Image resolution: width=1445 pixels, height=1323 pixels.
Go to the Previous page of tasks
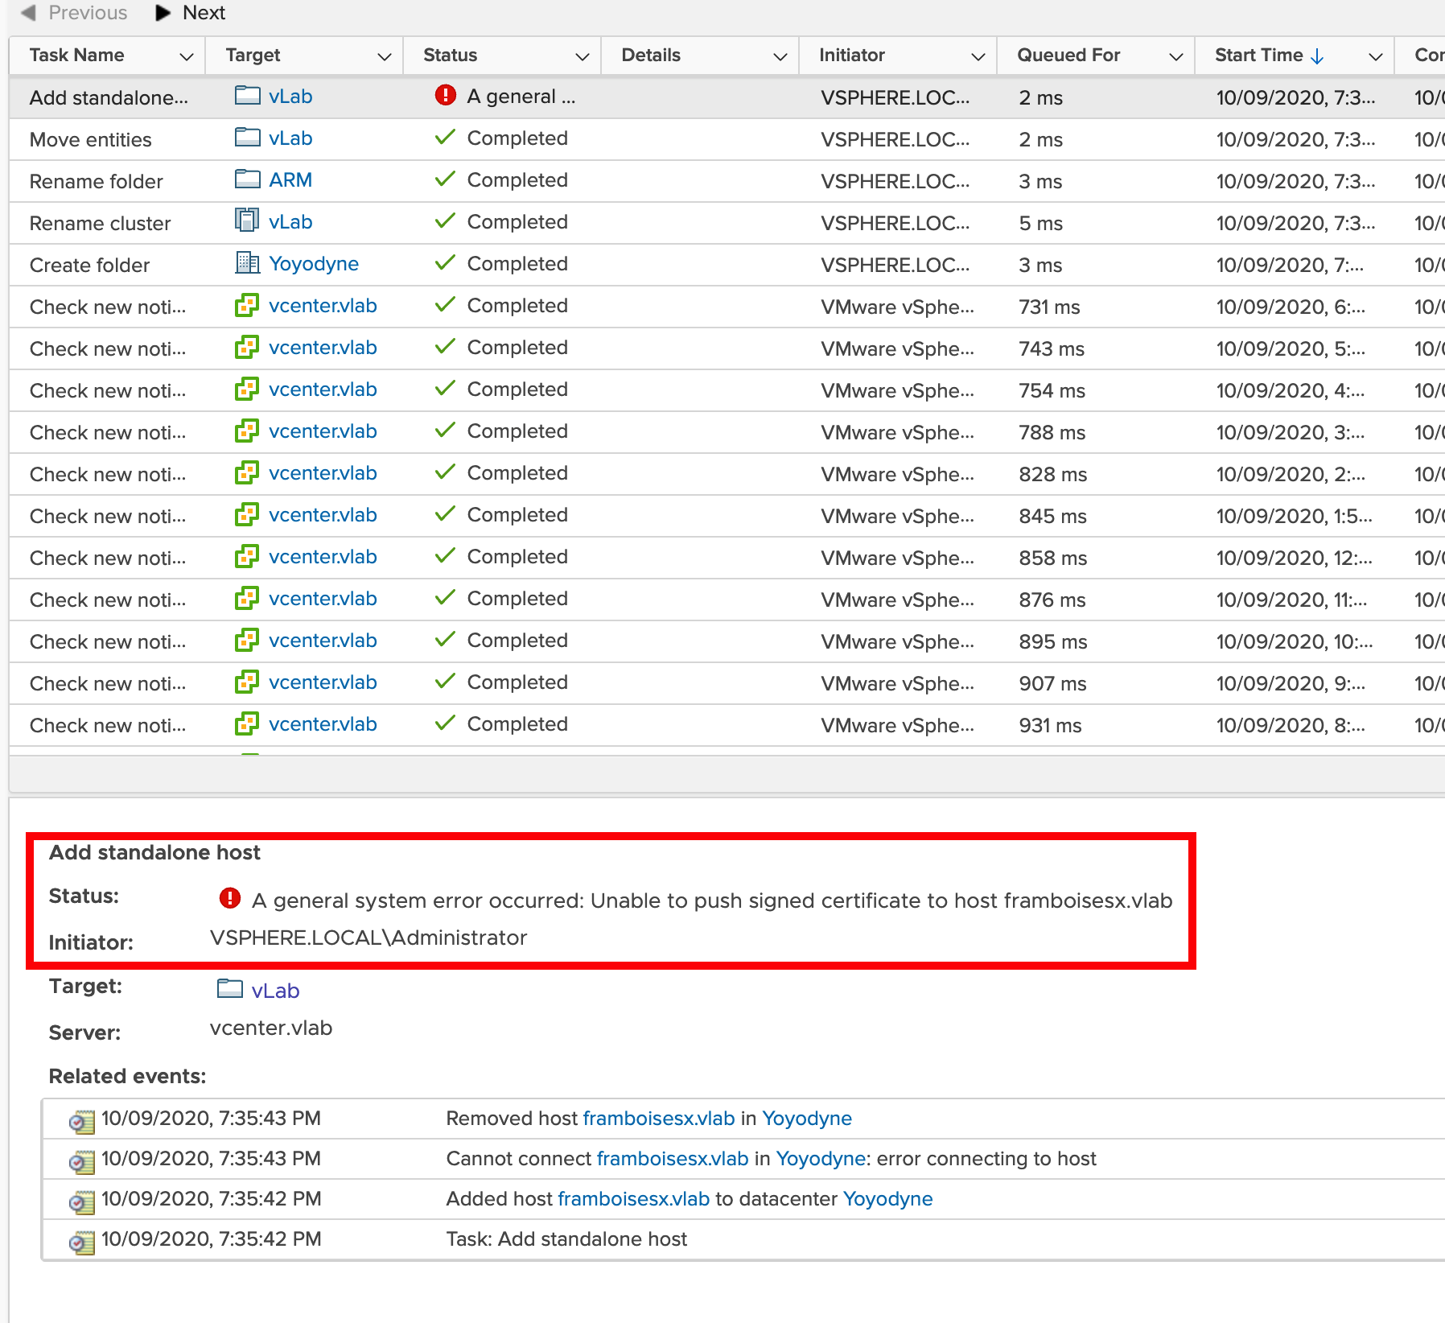(74, 13)
